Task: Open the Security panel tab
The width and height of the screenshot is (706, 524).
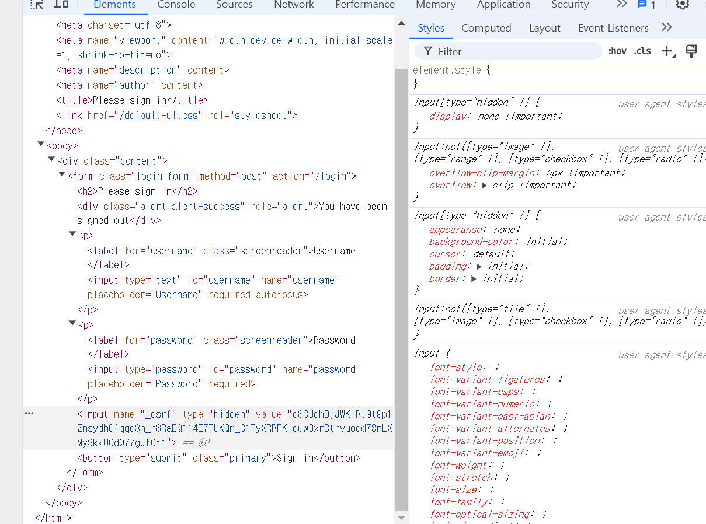Action: (x=570, y=5)
